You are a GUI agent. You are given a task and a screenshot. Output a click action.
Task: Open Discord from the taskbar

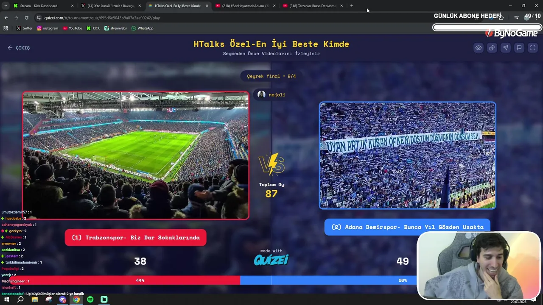coord(63,299)
